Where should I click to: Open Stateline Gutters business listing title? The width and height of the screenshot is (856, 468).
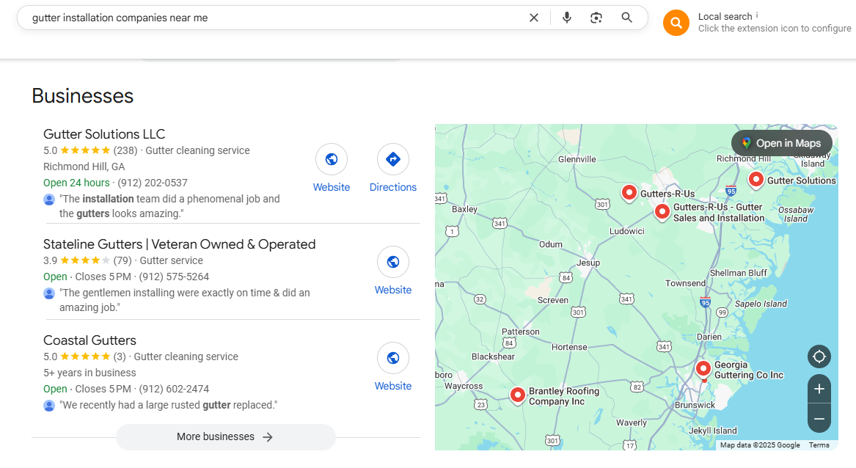(179, 244)
